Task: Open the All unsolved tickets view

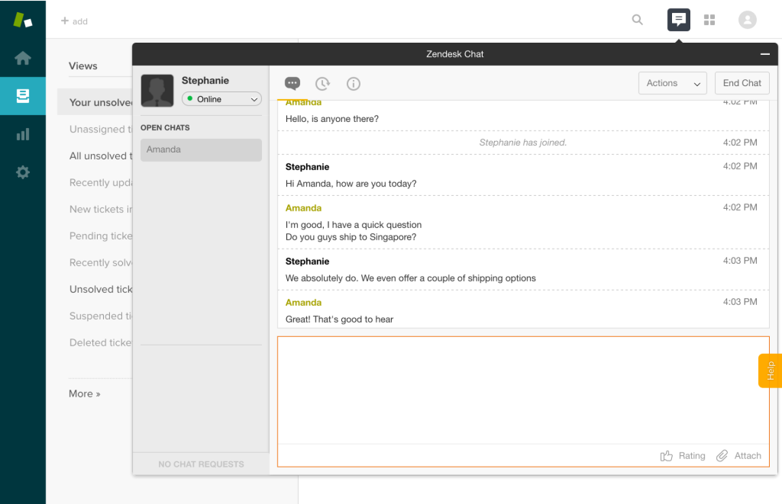Action: point(101,156)
